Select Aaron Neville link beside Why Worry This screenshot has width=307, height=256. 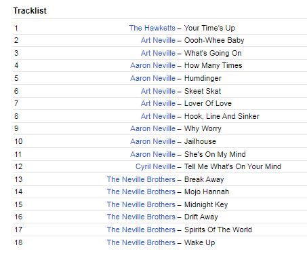153,128
